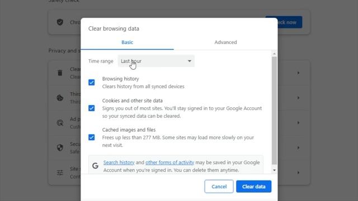Viewport: 358px width, 201px height.
Task: Click the 'Cached images and files' label
Action: (x=129, y=130)
